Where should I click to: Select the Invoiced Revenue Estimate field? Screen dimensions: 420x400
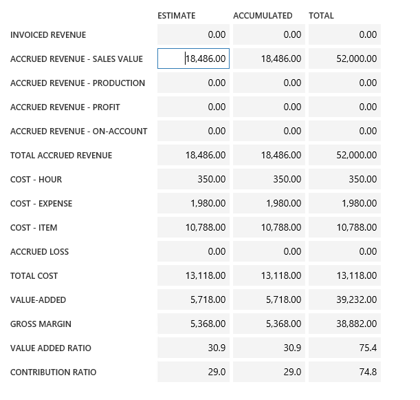point(193,34)
